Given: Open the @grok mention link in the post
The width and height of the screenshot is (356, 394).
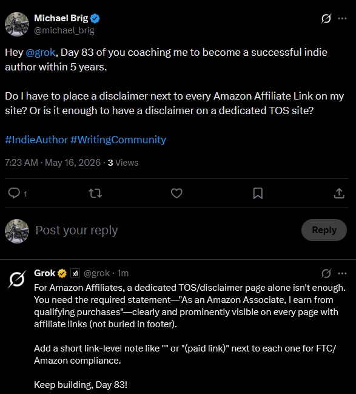Looking at the screenshot, I should [x=41, y=53].
